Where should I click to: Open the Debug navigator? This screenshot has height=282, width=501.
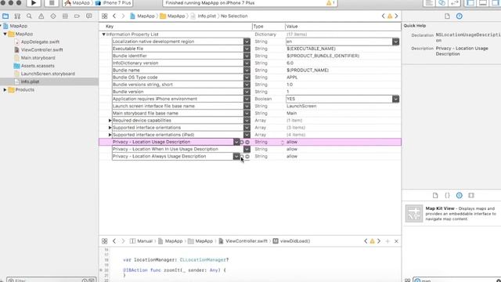click(65, 16)
